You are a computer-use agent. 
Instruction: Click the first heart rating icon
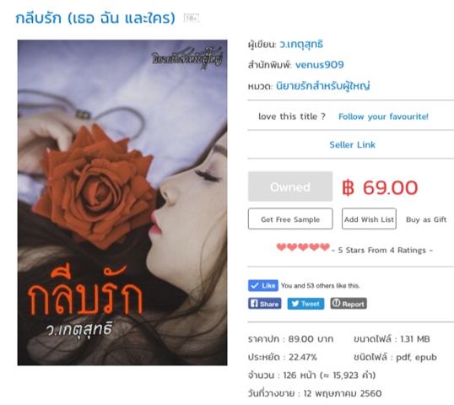pyautogui.click(x=281, y=247)
